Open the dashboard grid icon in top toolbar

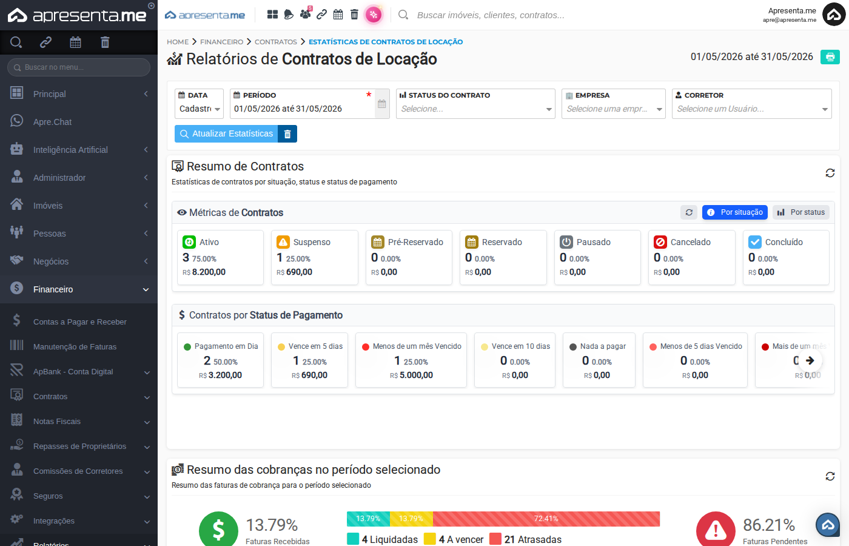pos(273,15)
